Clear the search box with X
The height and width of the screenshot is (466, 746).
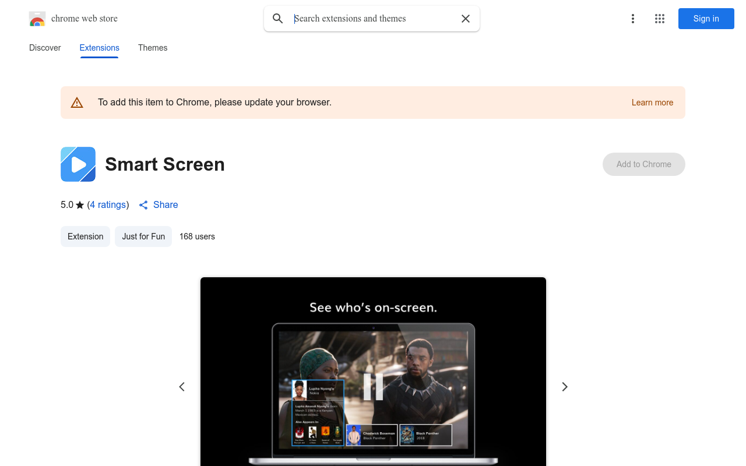[466, 19]
